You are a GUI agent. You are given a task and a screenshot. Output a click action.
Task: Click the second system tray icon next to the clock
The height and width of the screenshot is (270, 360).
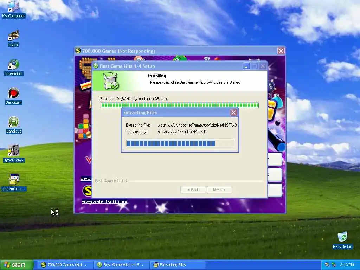(334, 265)
